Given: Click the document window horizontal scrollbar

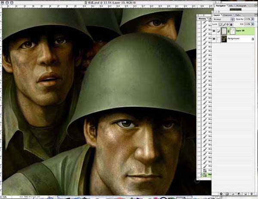Looking at the screenshot, I should pyautogui.click(x=125, y=197).
